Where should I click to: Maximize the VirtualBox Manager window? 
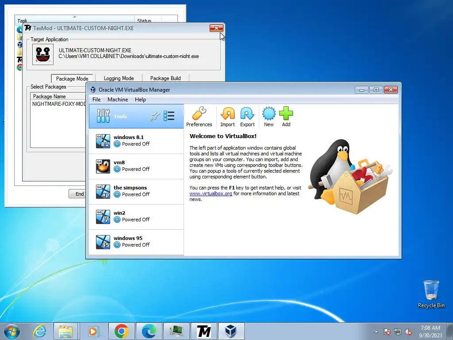coord(376,90)
